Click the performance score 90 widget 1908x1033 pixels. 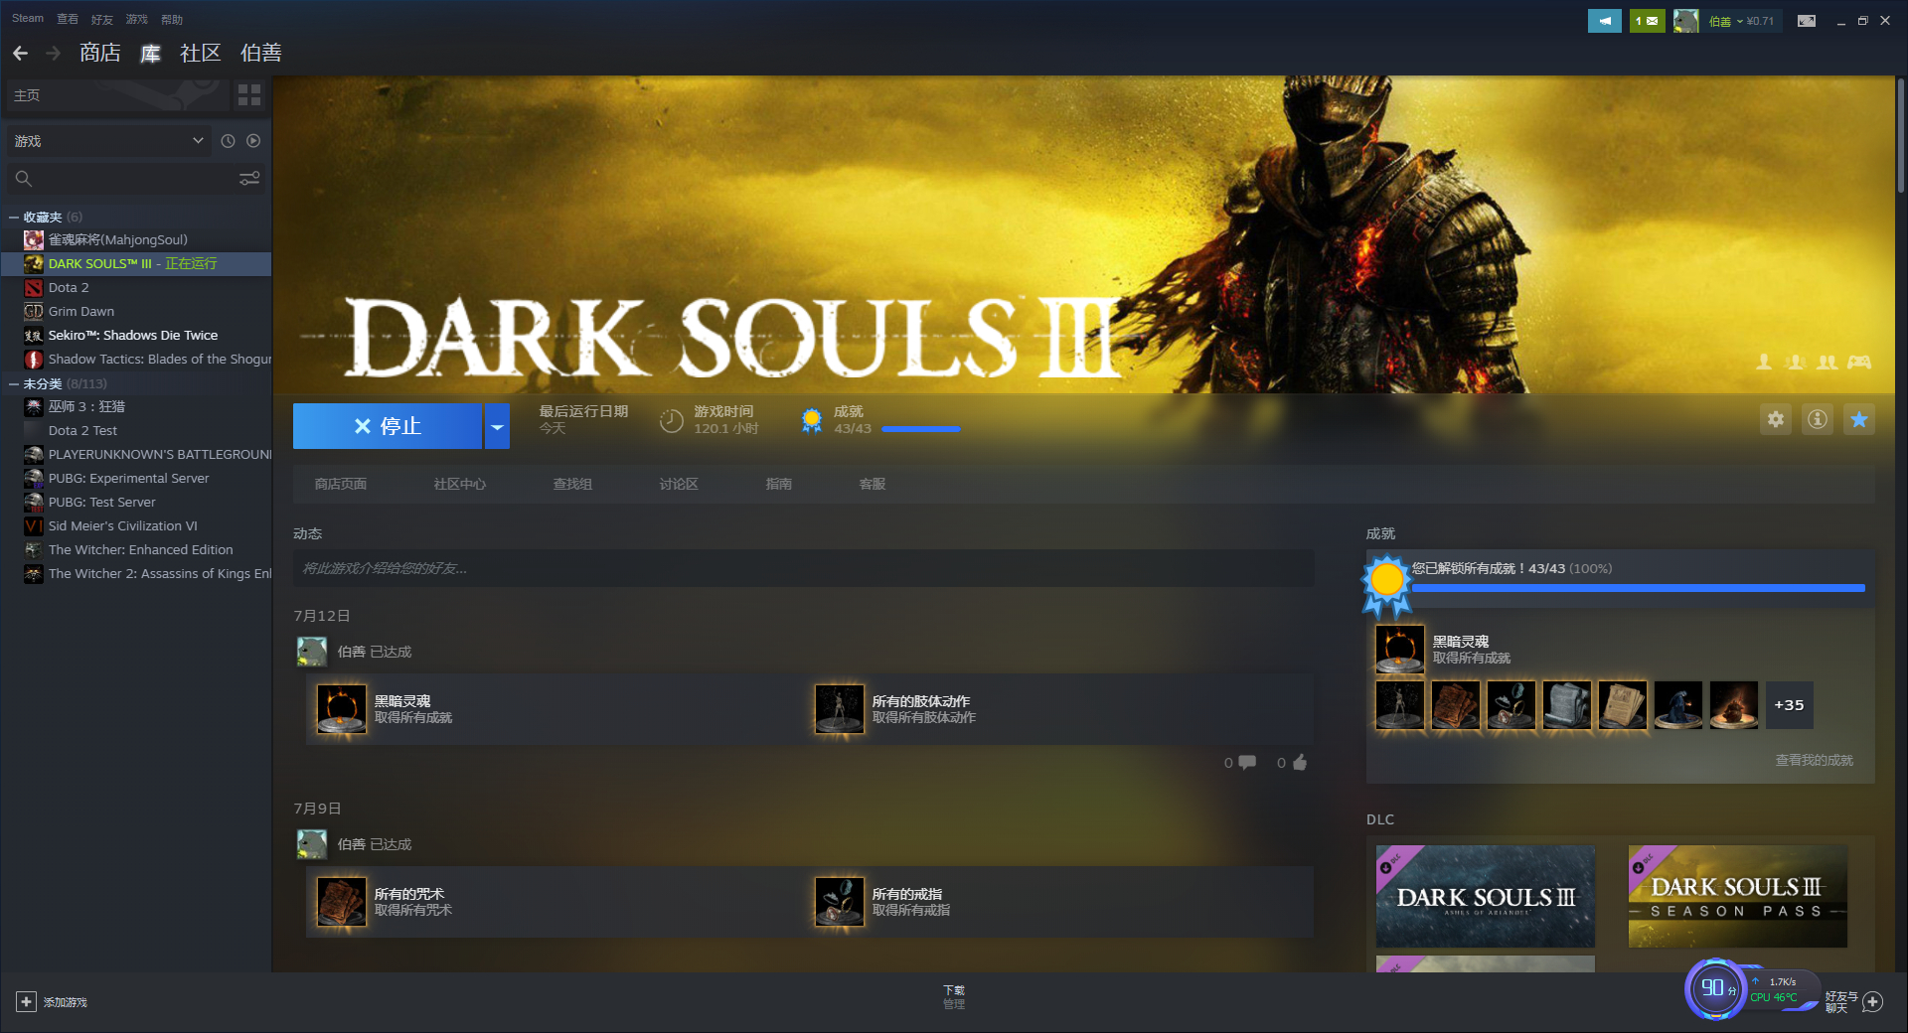[1715, 988]
